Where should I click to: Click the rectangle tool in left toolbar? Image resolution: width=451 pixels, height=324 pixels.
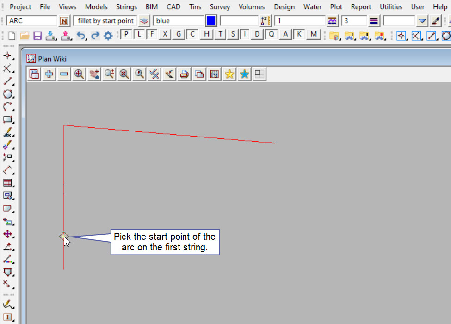(8, 119)
